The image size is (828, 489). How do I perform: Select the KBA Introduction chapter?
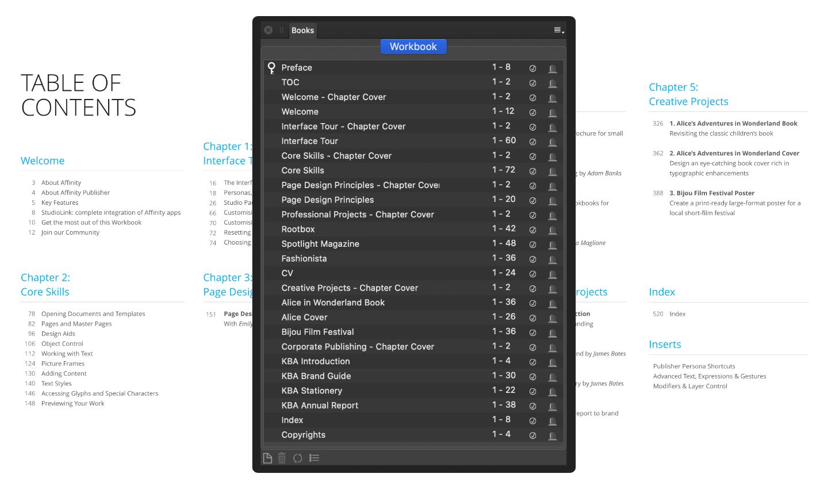click(x=413, y=361)
